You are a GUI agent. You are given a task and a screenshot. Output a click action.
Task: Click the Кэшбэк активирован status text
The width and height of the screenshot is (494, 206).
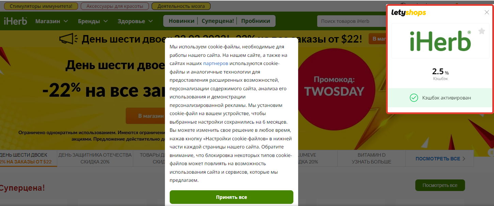point(446,98)
